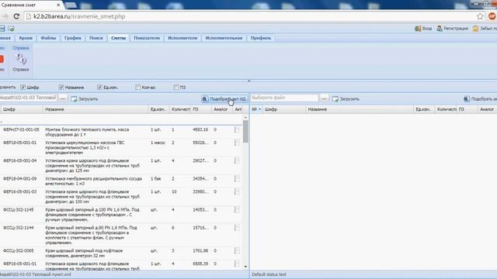Switch to the Исполнительная tab
This screenshot has height=279, width=497.
click(x=224, y=38)
